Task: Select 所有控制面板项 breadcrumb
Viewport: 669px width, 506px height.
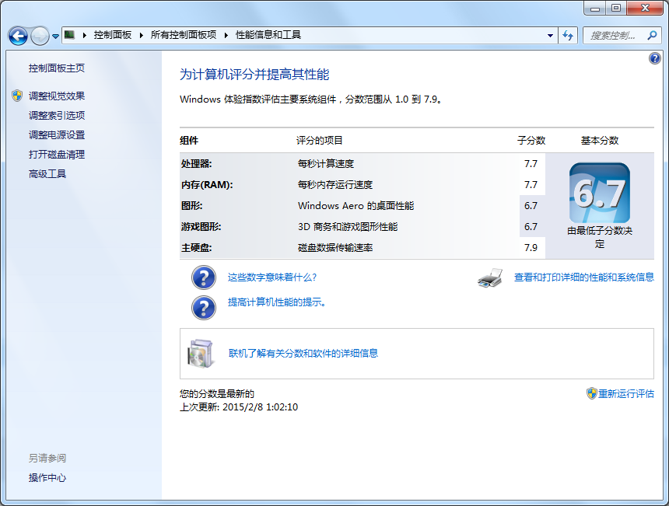Action: click(184, 35)
